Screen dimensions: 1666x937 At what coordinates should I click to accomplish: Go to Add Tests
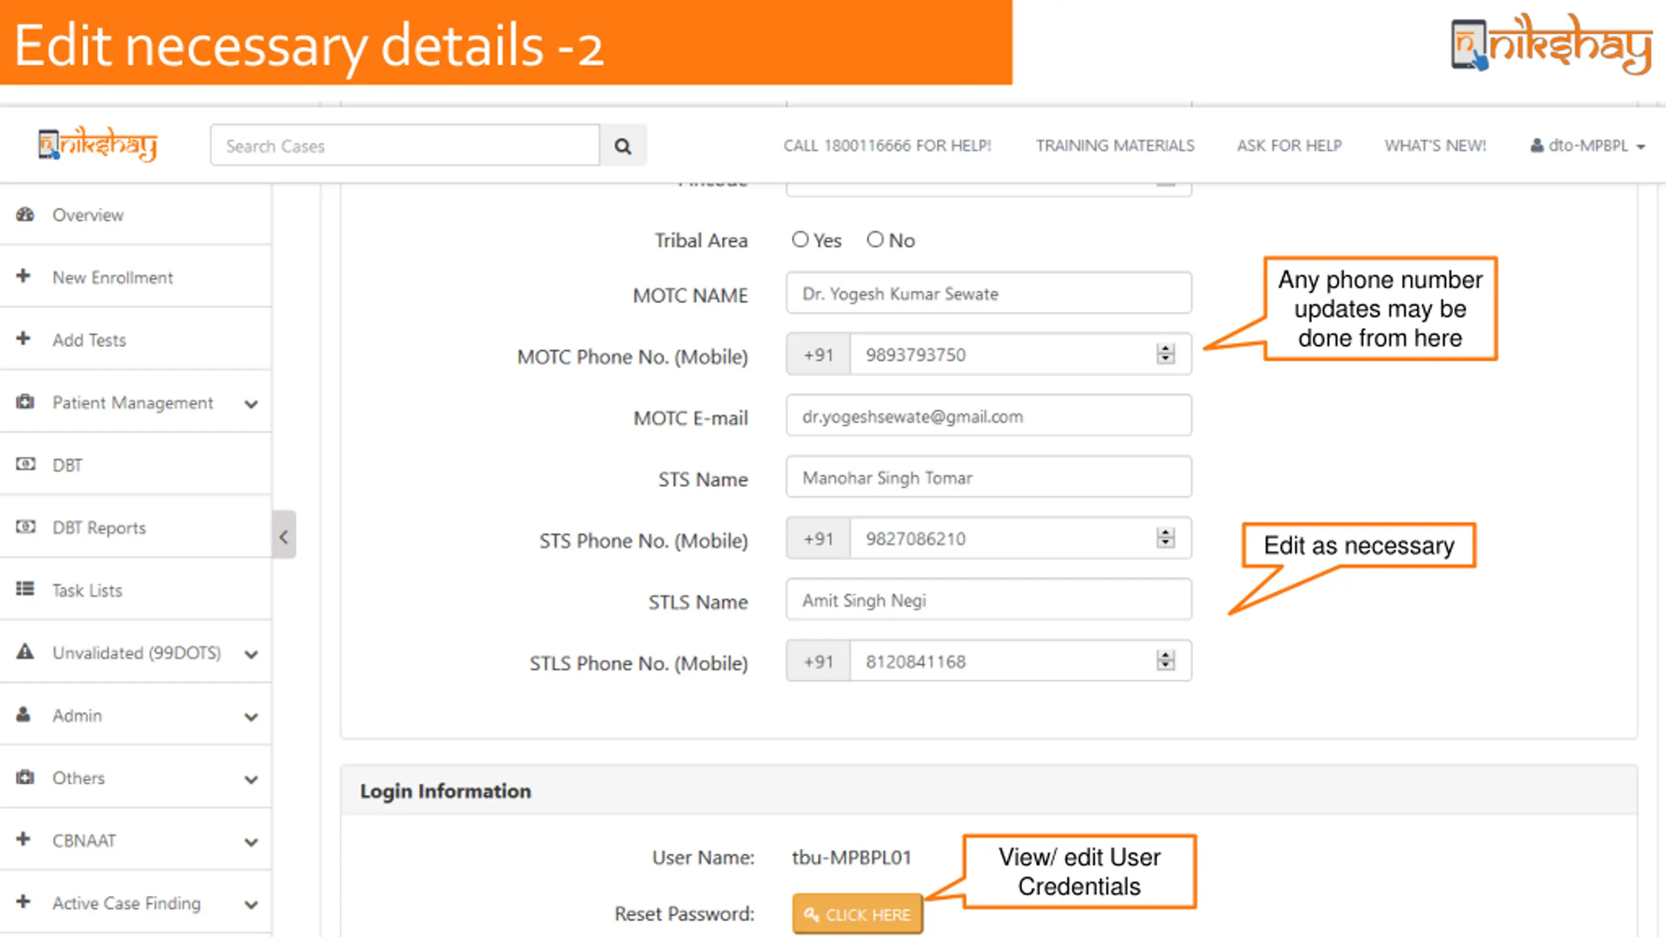[135, 340]
